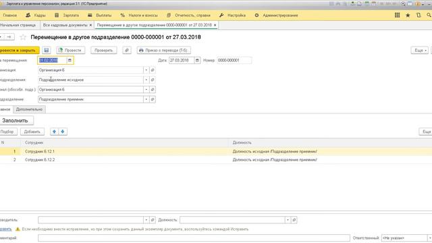Open linked form icon of Руководитель field

(x=153, y=220)
